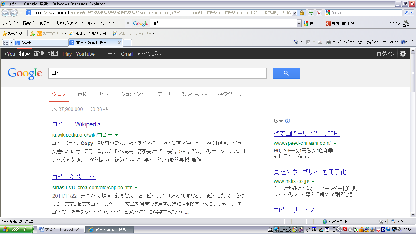The height and width of the screenshot is (234, 416).
Task: Open address bar URL history dropdown
Action: point(294,13)
